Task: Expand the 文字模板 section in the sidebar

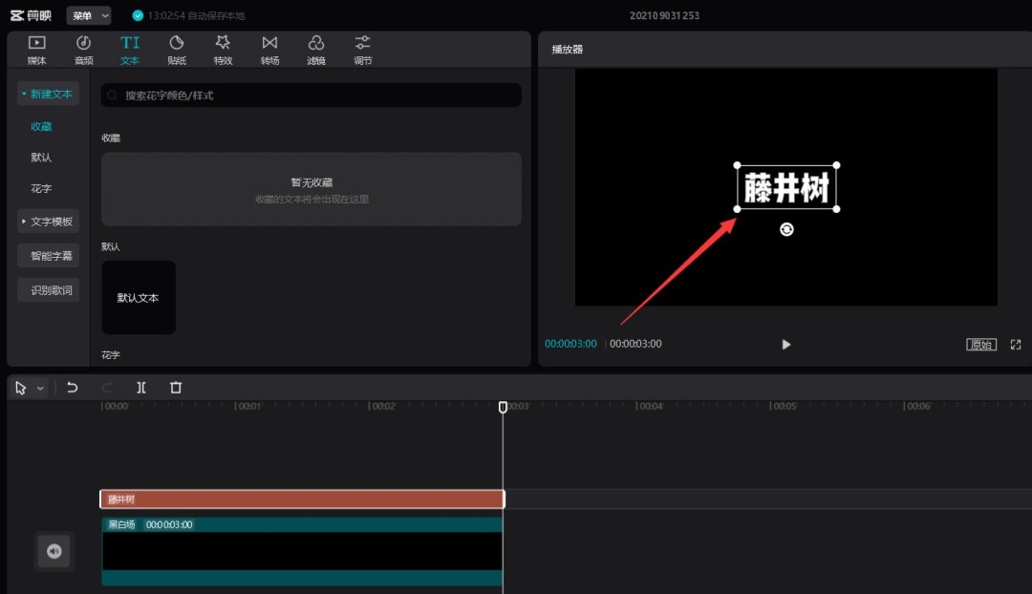Action: [x=52, y=221]
